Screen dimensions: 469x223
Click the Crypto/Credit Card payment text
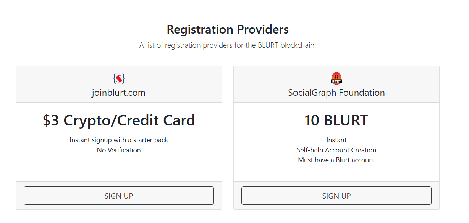pos(129,120)
